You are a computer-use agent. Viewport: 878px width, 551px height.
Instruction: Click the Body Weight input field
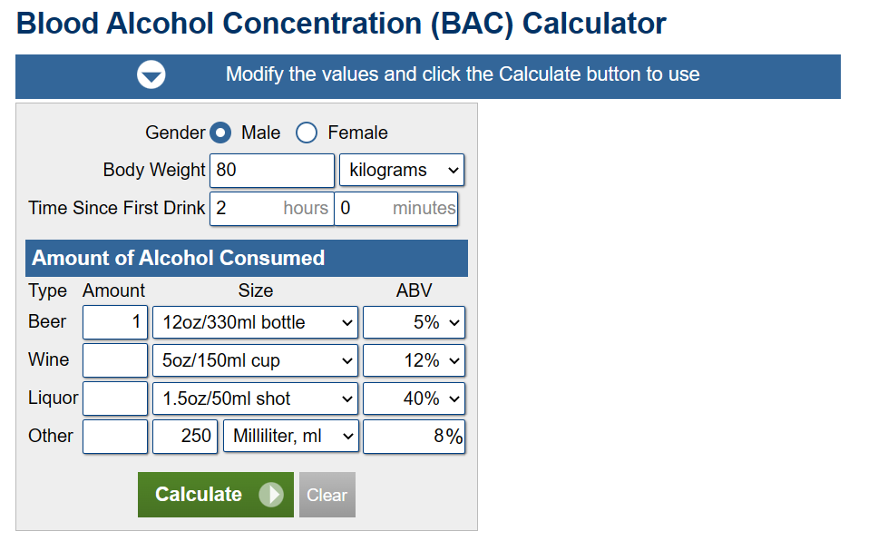tap(272, 171)
